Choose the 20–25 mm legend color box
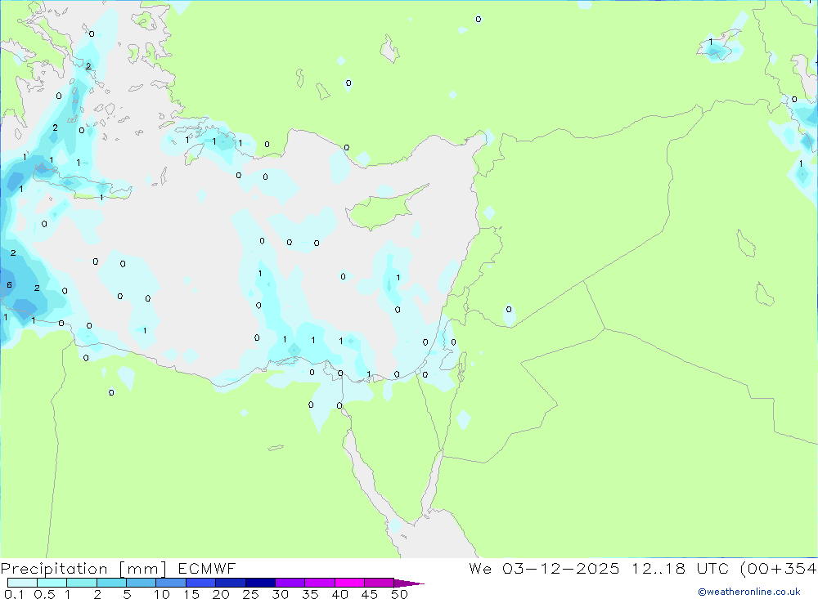The image size is (818, 599). click(231, 583)
